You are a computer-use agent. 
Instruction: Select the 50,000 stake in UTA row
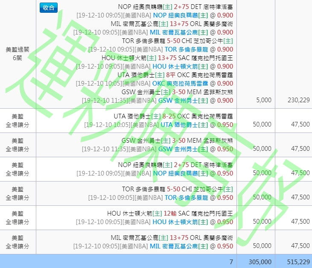coord(262,124)
